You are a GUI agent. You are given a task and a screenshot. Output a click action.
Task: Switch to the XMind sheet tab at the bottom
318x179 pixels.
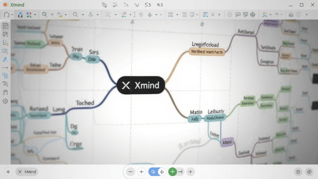coord(27,172)
